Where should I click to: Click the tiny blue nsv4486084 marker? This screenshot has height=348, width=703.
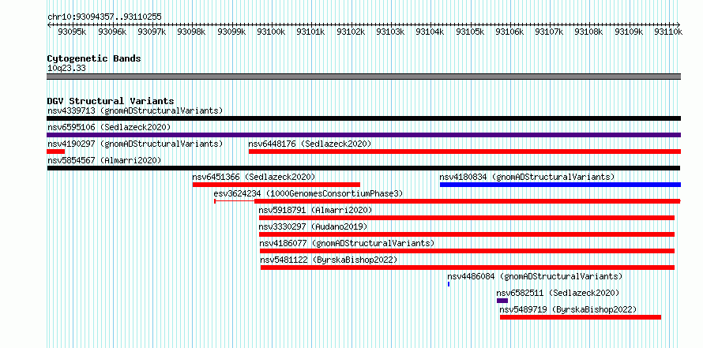[x=449, y=284]
